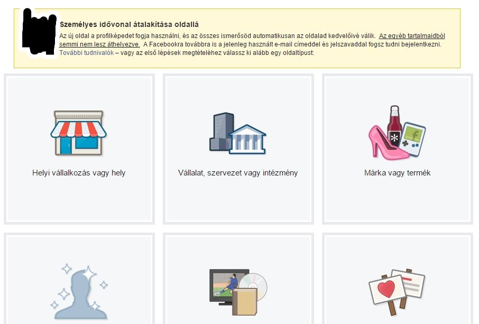This screenshot has height=324, width=479.
Task: Click the dark red bottle icon
Action: (x=394, y=127)
